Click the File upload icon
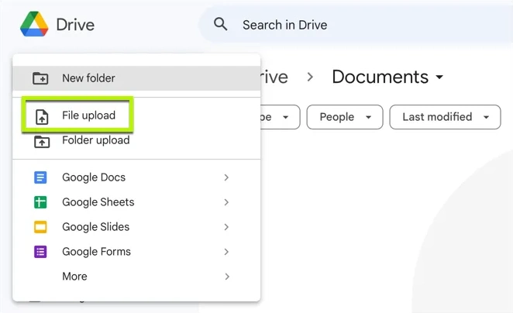513x313 pixels. [42, 117]
